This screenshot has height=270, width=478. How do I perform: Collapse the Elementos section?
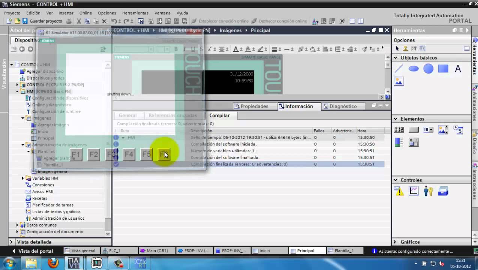[395, 119]
